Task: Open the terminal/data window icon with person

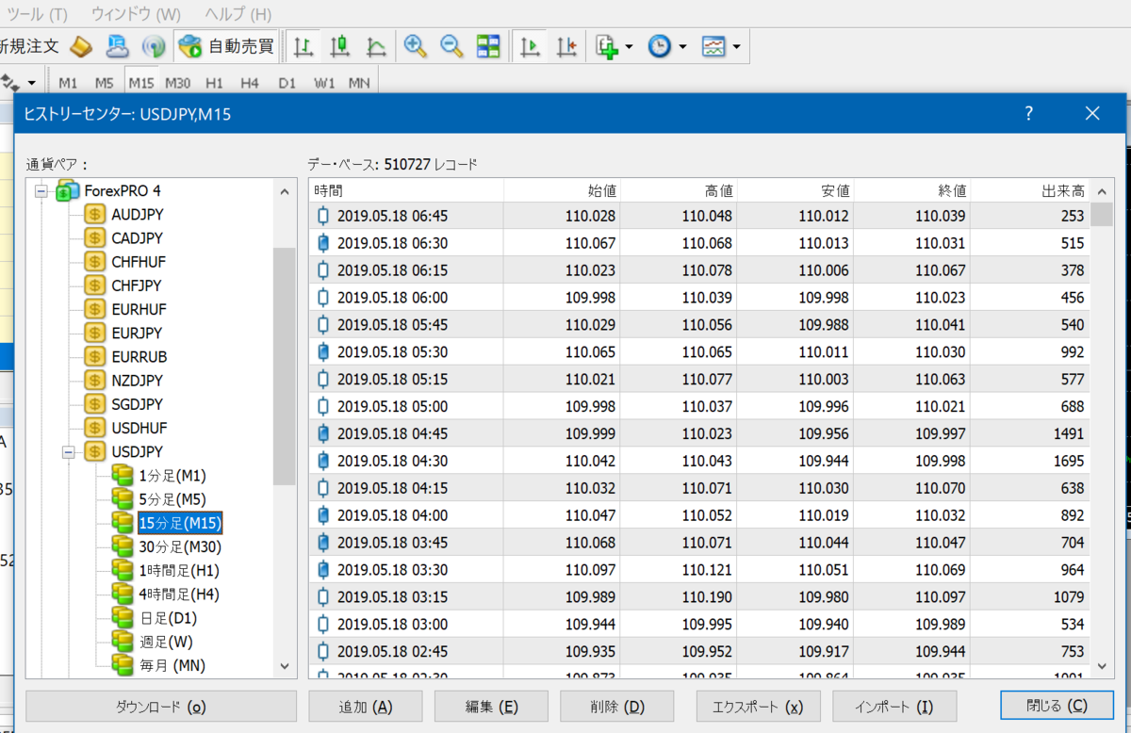Action: click(117, 46)
